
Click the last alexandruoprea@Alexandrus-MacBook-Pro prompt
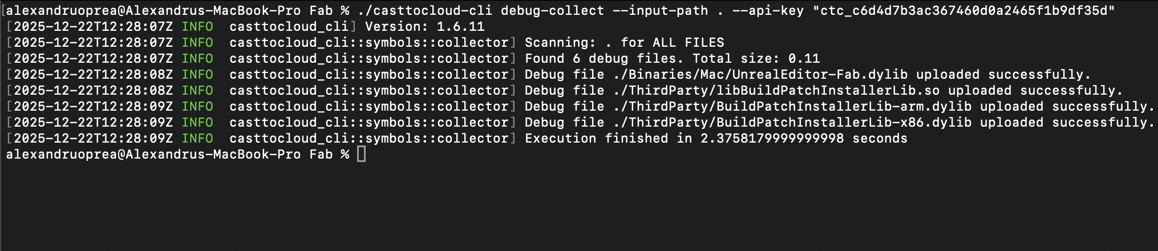pyautogui.click(x=153, y=155)
